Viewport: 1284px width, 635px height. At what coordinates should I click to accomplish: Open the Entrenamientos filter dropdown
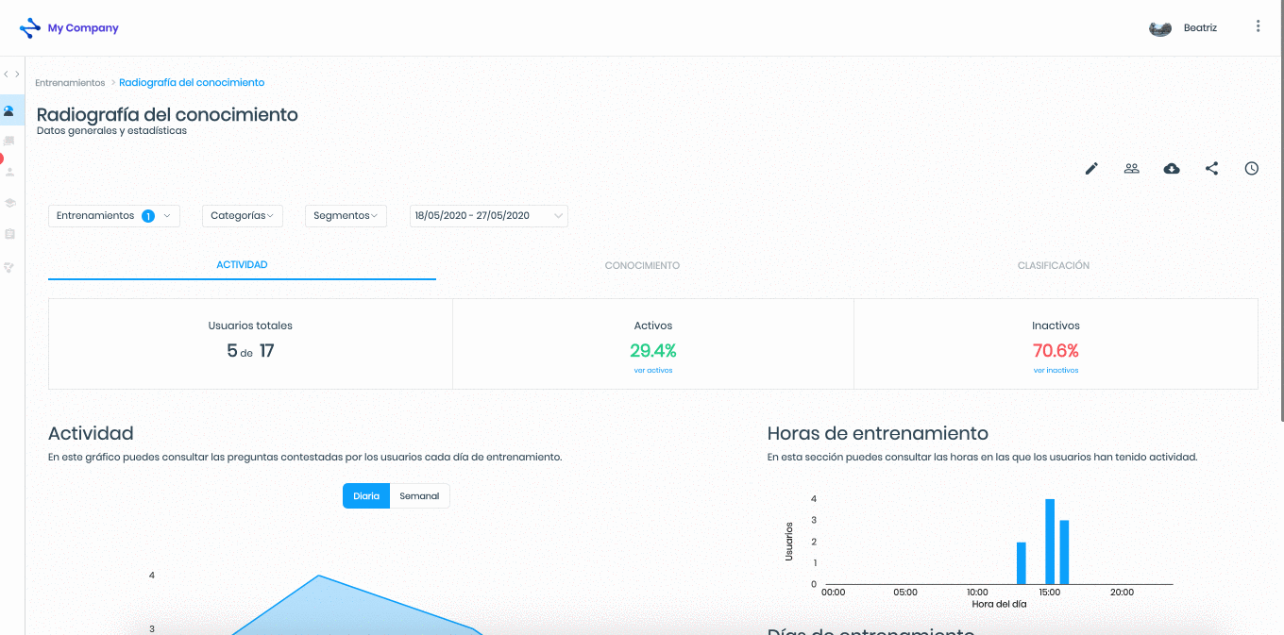[114, 216]
